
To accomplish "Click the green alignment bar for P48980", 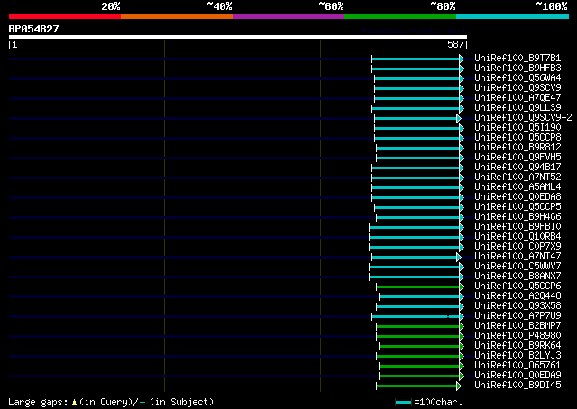I will [419, 337].
